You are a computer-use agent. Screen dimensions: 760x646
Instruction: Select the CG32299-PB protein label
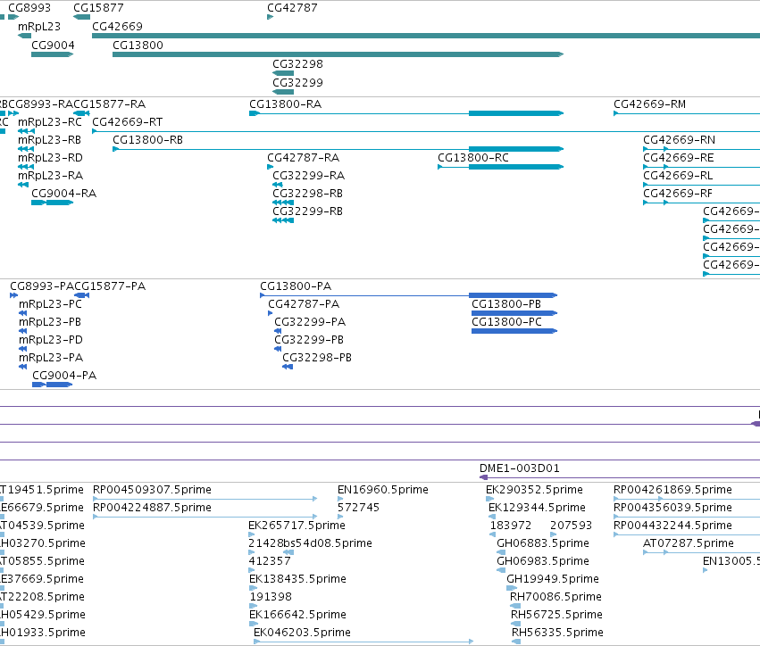coord(309,339)
